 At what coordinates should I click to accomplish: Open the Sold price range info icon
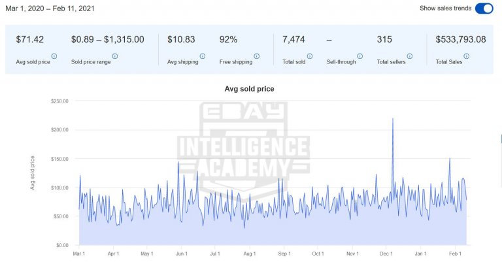(x=114, y=56)
